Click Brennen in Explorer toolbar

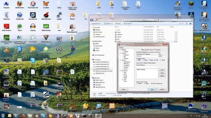(118, 24)
